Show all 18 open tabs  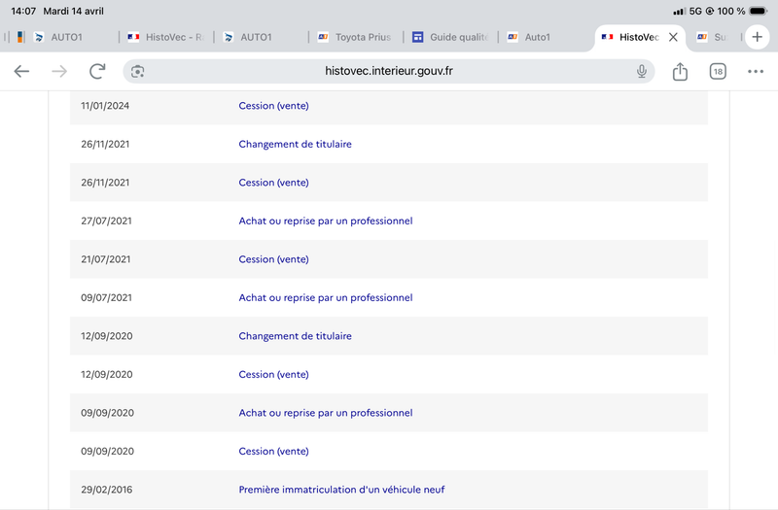[718, 71]
